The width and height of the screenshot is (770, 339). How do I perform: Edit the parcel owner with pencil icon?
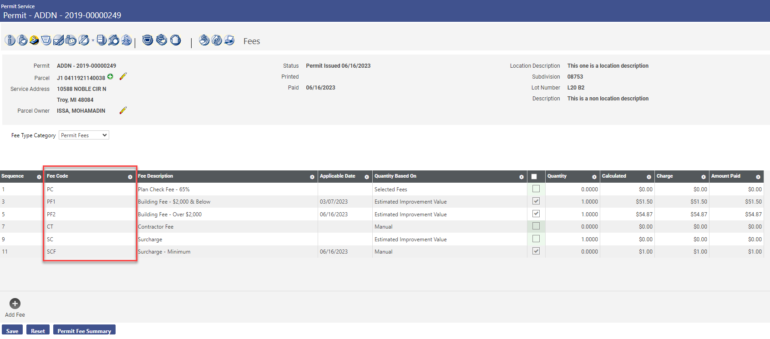[123, 110]
